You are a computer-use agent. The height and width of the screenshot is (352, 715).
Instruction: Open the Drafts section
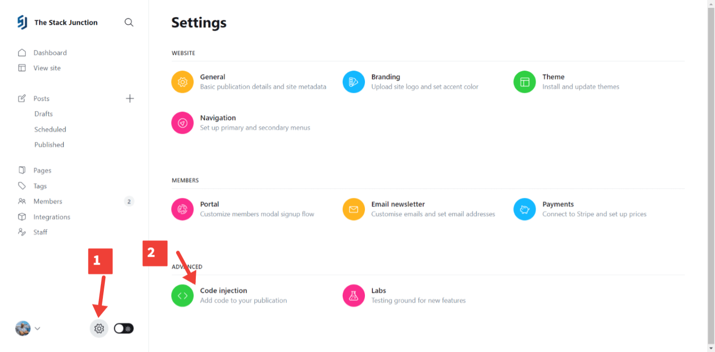tap(43, 114)
